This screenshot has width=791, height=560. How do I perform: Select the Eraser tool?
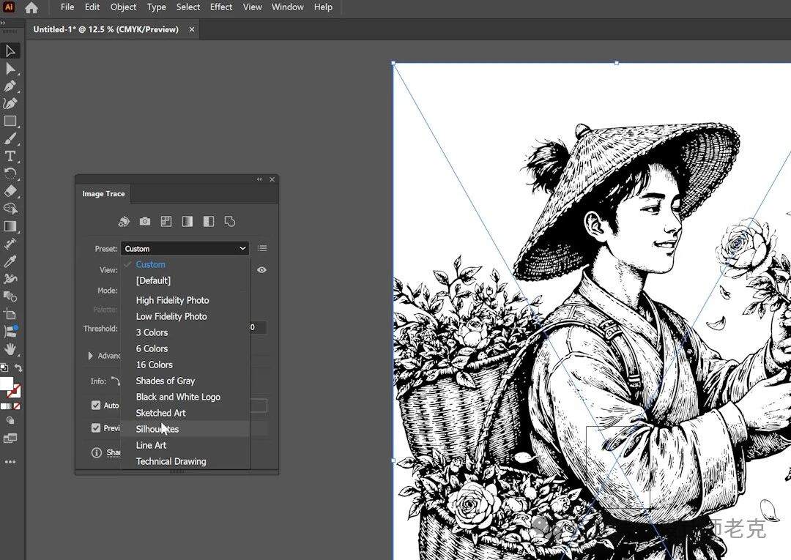pos(10,191)
